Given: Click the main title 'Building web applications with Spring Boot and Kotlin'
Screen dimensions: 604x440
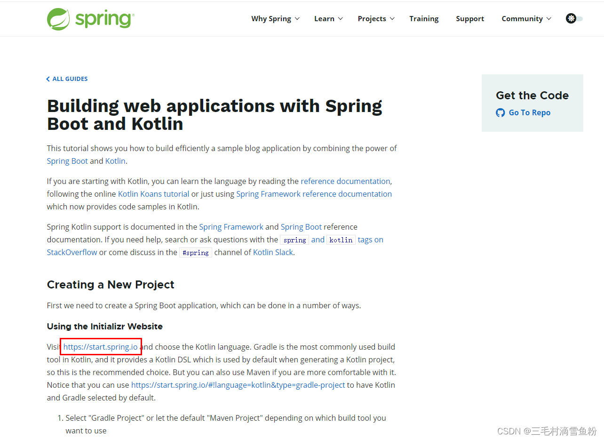Looking at the screenshot, I should (x=215, y=115).
